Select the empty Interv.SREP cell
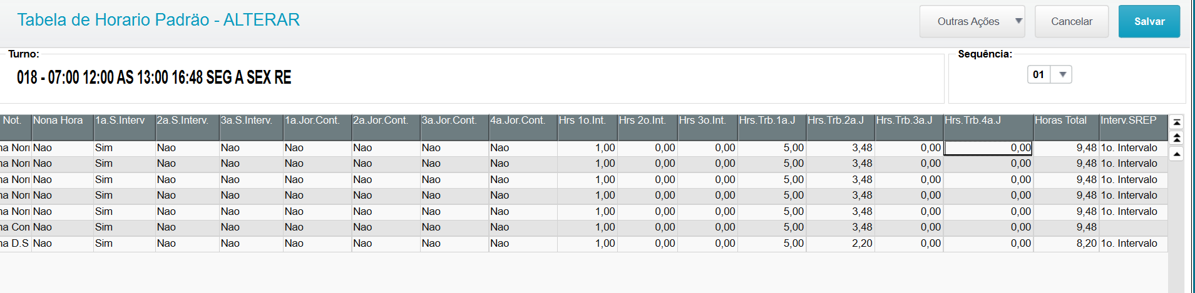 pyautogui.click(x=1132, y=227)
